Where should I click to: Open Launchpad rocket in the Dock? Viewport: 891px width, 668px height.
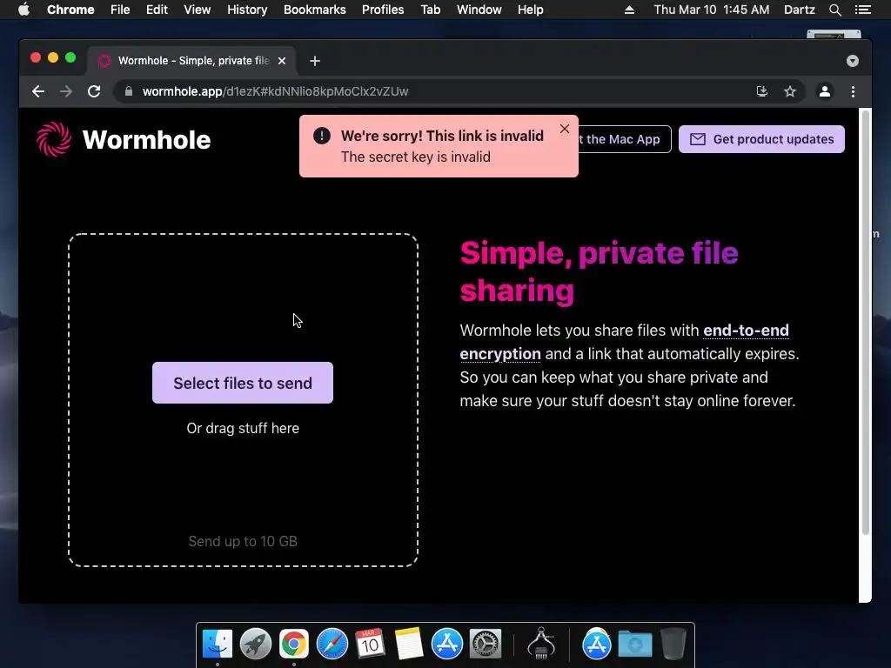(x=255, y=645)
